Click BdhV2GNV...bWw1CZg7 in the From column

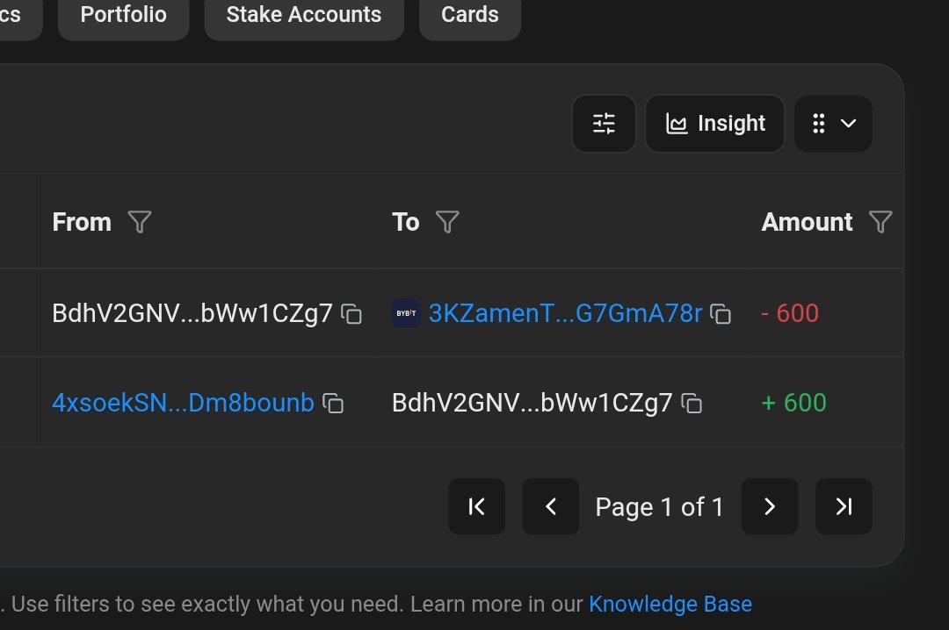[x=192, y=313]
